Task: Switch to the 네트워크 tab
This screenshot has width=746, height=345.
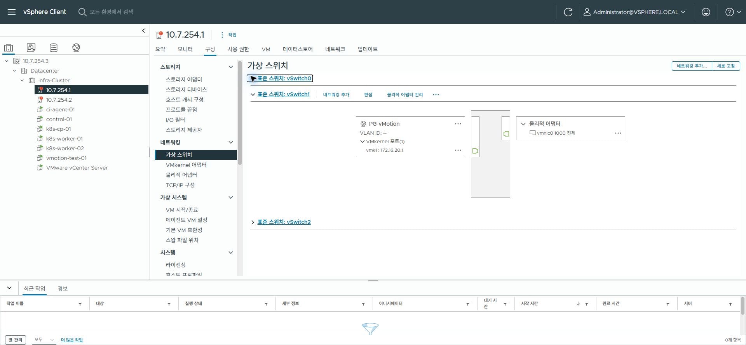Action: (335, 49)
